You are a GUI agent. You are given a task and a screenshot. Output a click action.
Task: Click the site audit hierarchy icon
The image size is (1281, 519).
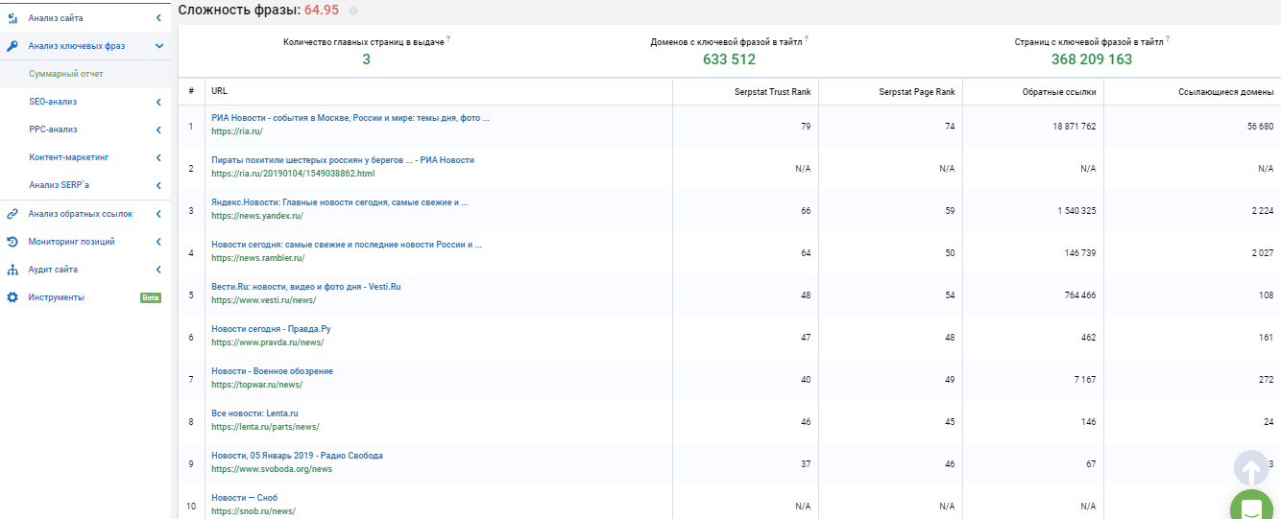click(12, 270)
